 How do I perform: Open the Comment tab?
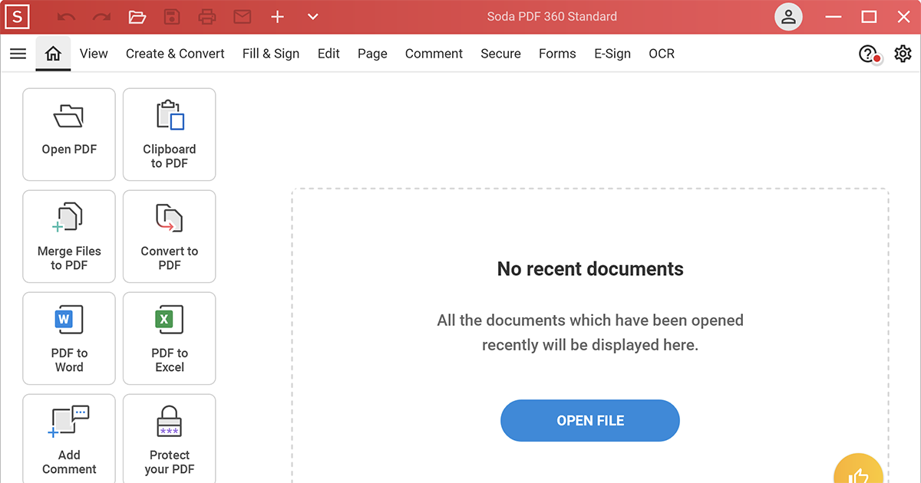(x=434, y=54)
